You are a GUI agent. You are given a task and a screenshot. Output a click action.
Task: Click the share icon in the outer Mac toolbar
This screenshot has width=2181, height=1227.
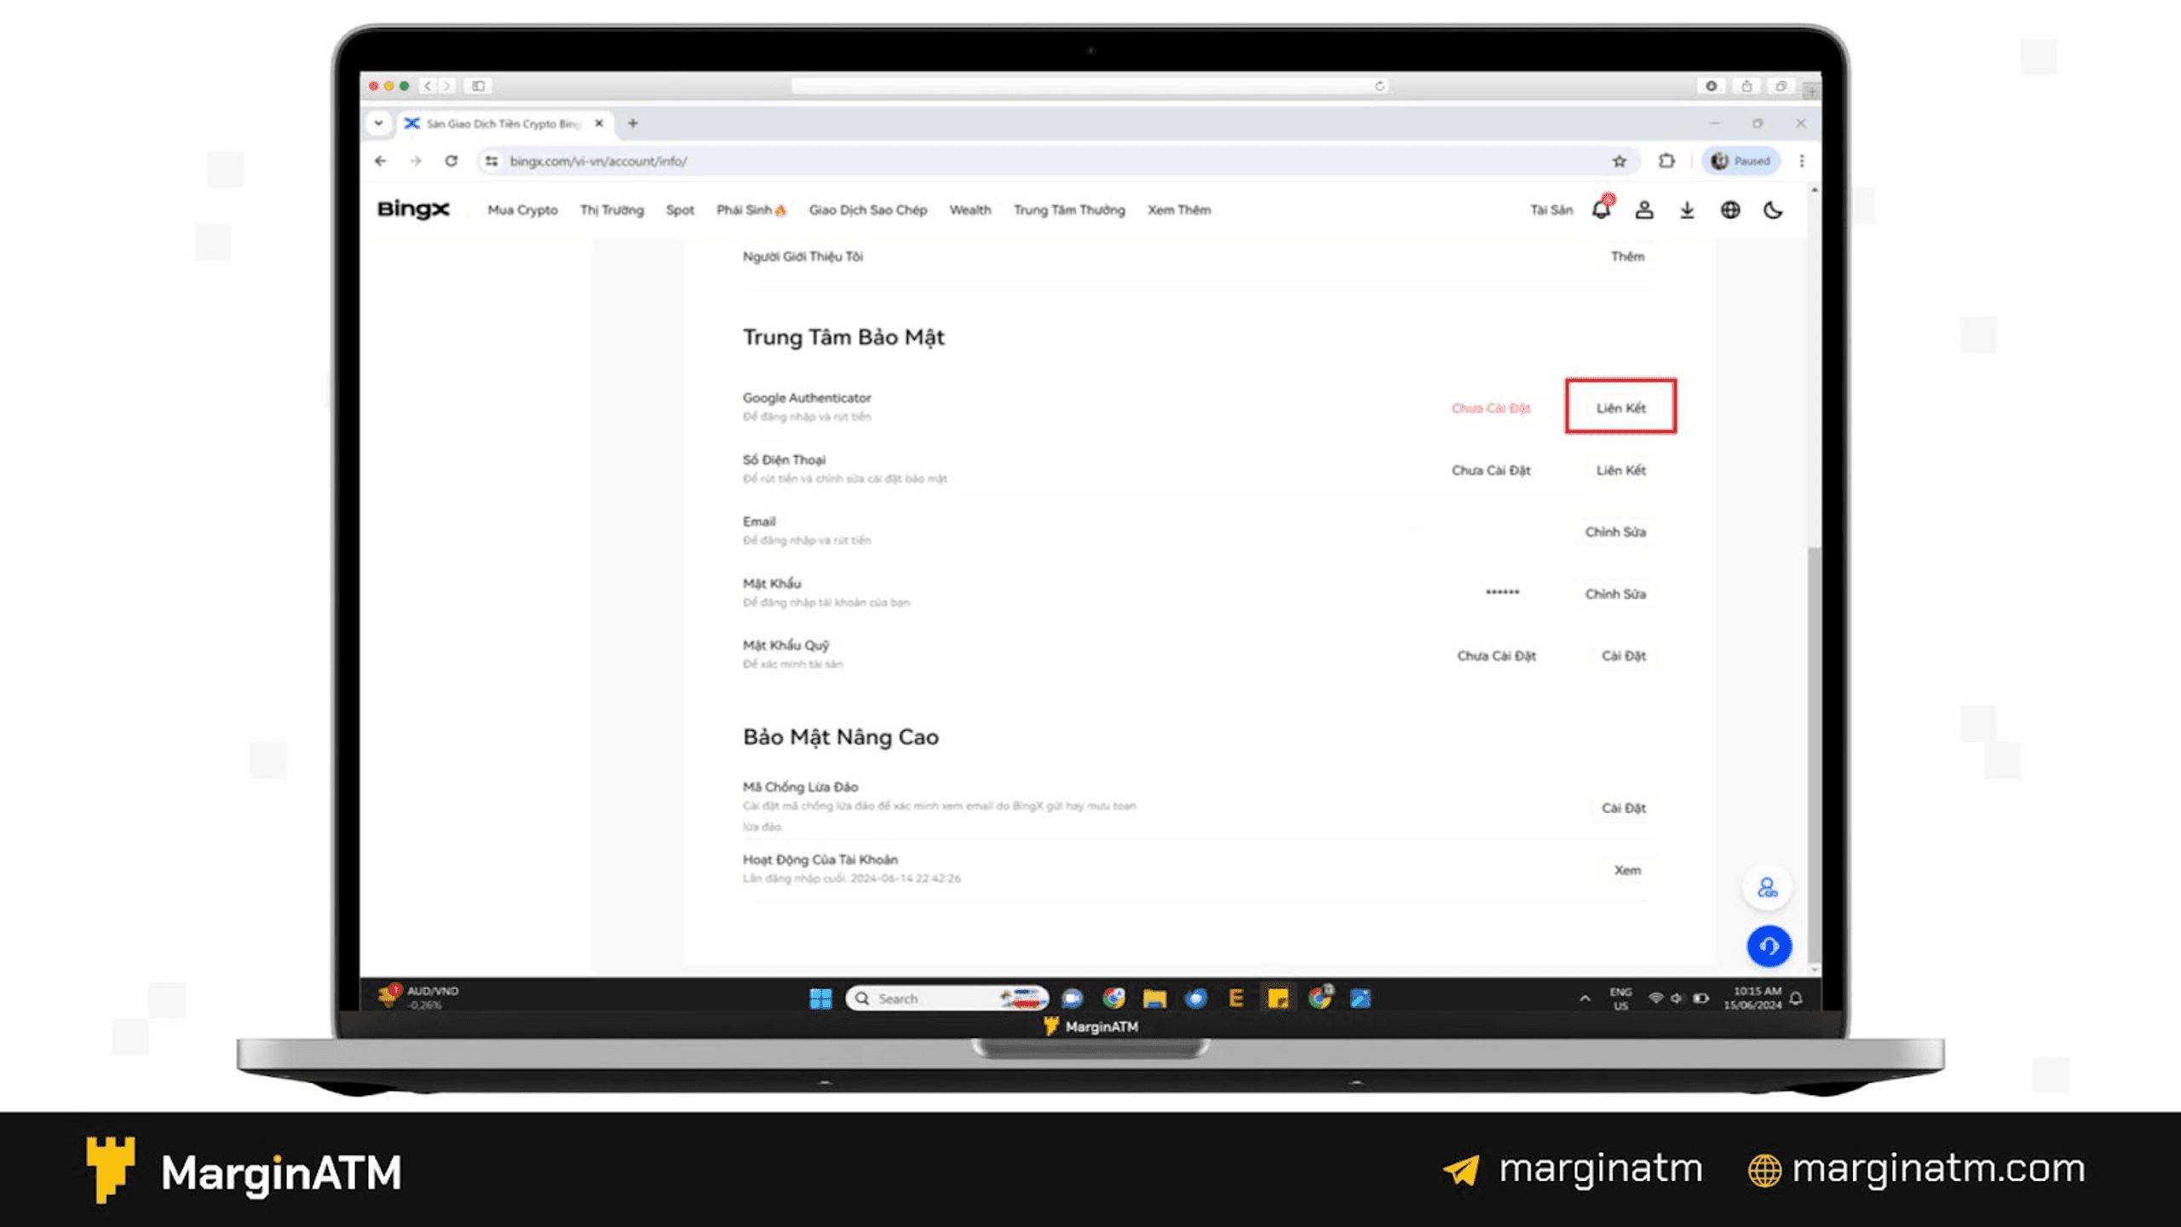click(1747, 86)
